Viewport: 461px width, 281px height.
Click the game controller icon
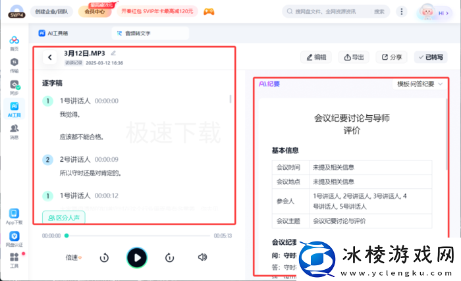pyautogui.click(x=209, y=12)
